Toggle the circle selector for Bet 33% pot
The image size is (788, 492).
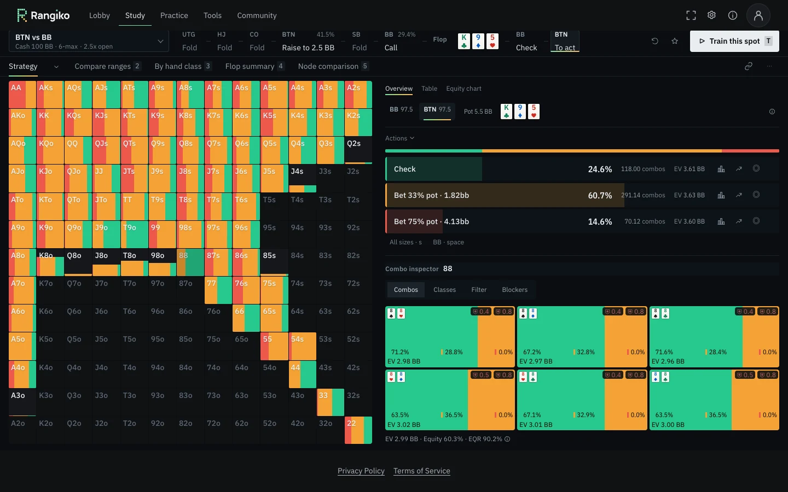(x=756, y=195)
